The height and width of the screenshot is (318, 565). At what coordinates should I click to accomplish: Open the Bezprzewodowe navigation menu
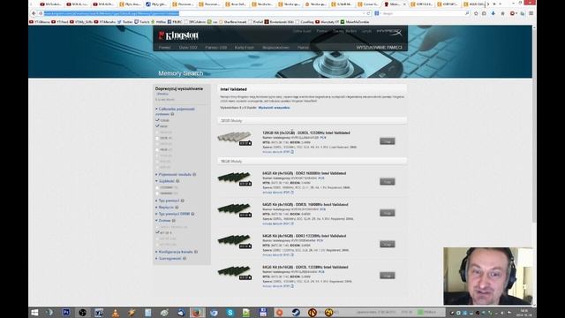point(276,47)
